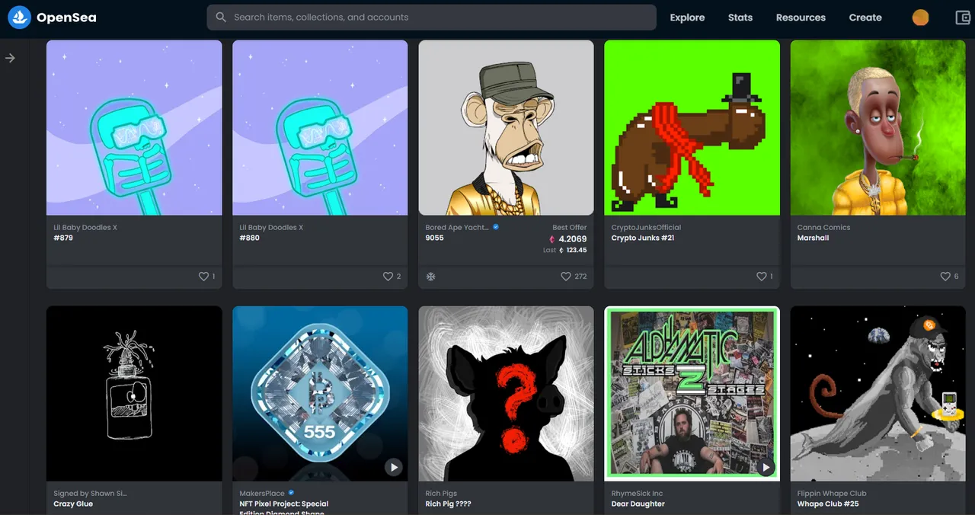
Task: Open the Marshall artwork image
Action: (877, 127)
